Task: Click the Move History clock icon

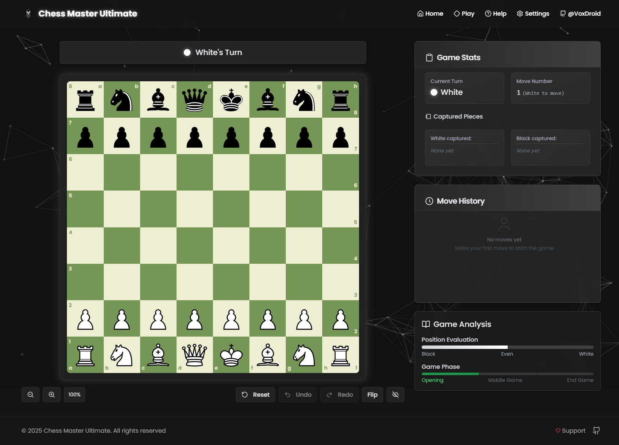Action: [429, 201]
